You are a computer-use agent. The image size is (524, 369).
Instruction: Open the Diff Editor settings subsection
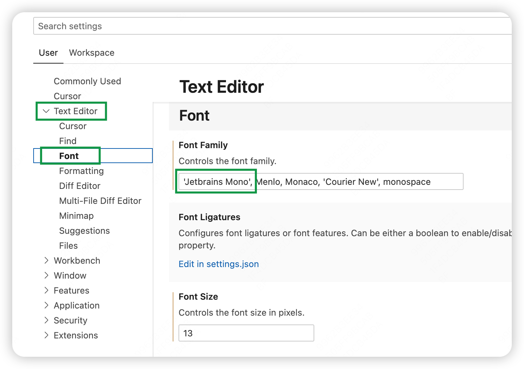79,186
